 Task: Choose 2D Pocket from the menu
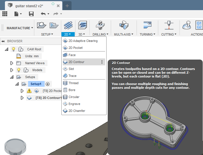pos(84,48)
